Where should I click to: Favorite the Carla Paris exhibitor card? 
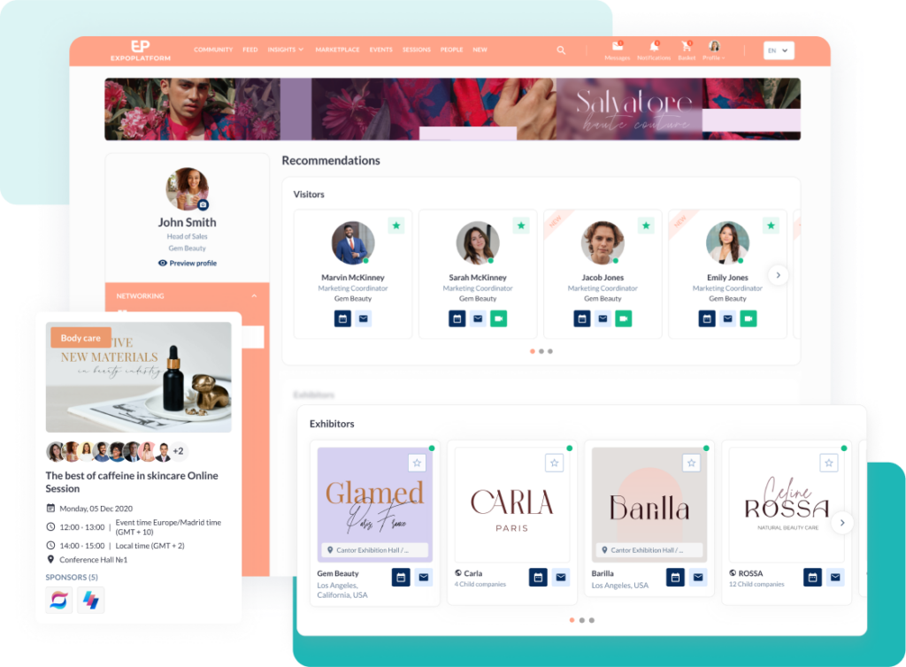coord(554,464)
